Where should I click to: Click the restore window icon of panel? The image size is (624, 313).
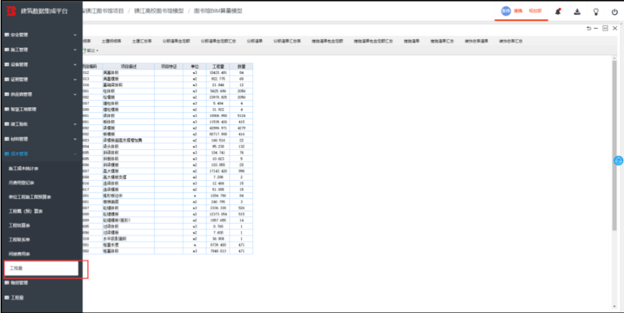(605, 28)
